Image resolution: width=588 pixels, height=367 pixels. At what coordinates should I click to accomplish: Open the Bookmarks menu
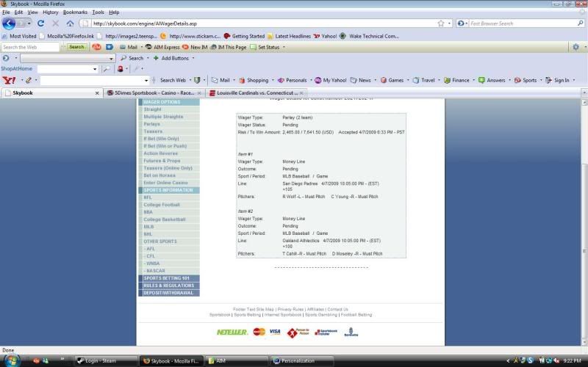click(x=75, y=12)
